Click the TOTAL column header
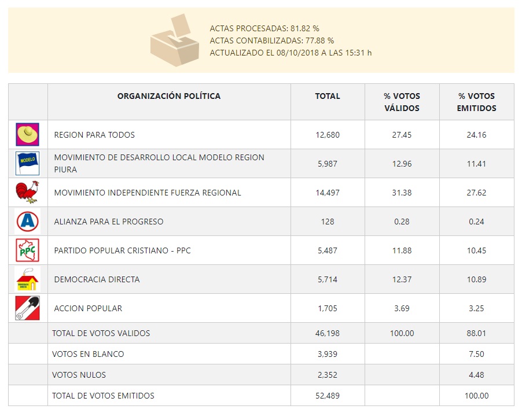Image resolution: width=522 pixels, height=413 pixels. [x=328, y=96]
